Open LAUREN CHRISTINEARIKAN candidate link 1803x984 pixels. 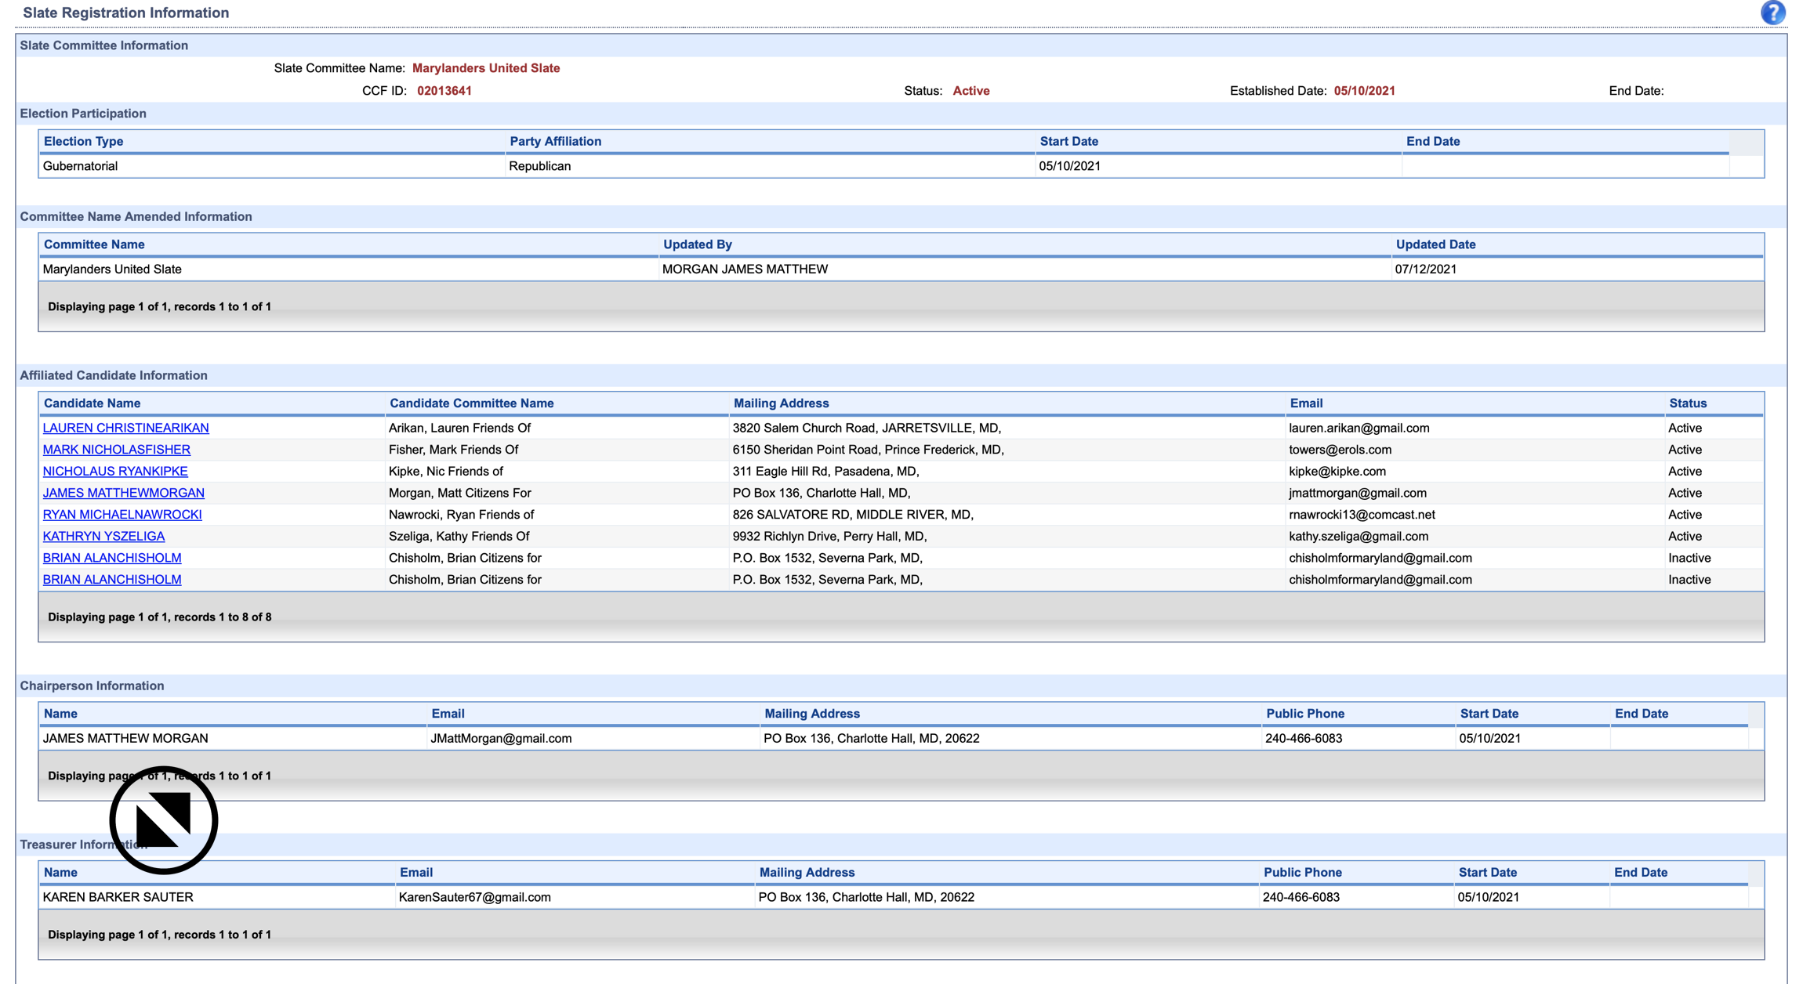point(125,428)
